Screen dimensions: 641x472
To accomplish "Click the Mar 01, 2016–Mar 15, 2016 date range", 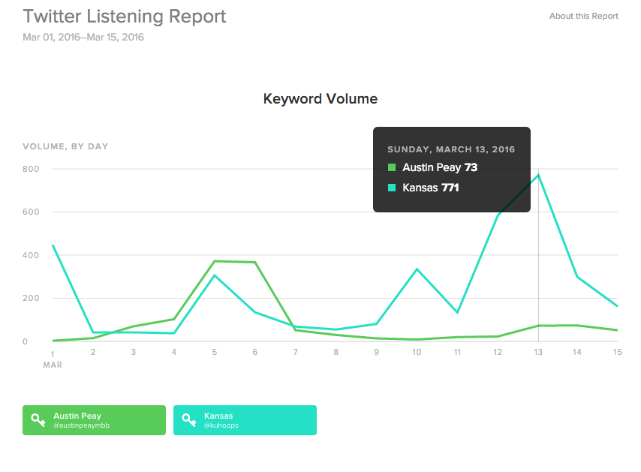I will (x=83, y=38).
